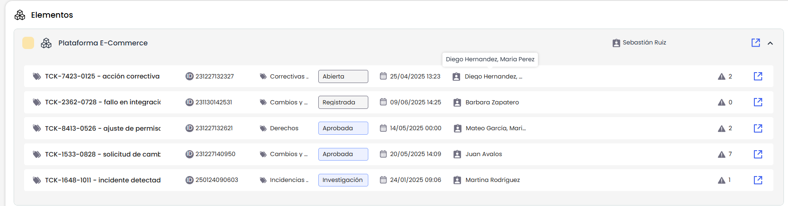The height and width of the screenshot is (206, 788).
Task: Click the Plataforma E-Commerce title
Action: tap(103, 43)
